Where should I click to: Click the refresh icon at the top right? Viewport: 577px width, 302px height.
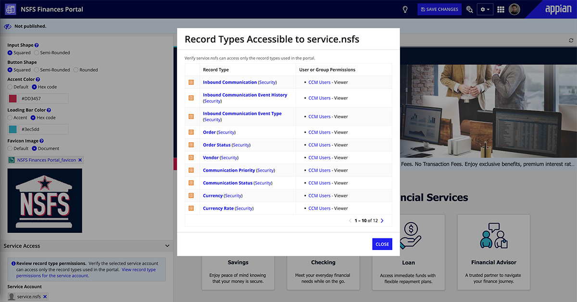(570, 40)
